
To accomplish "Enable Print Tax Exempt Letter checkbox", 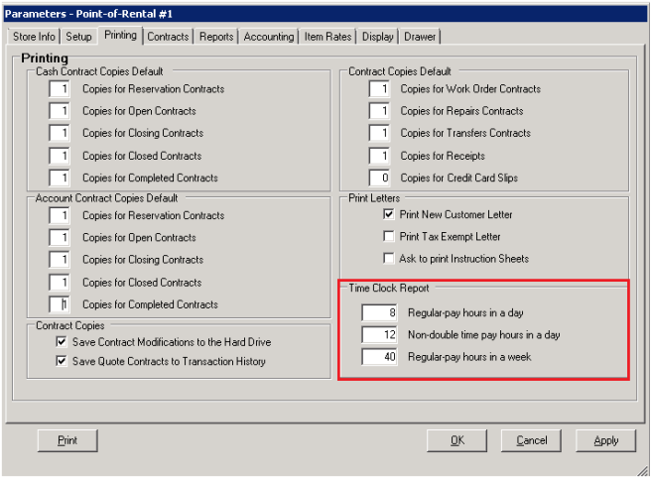I will (x=389, y=237).
